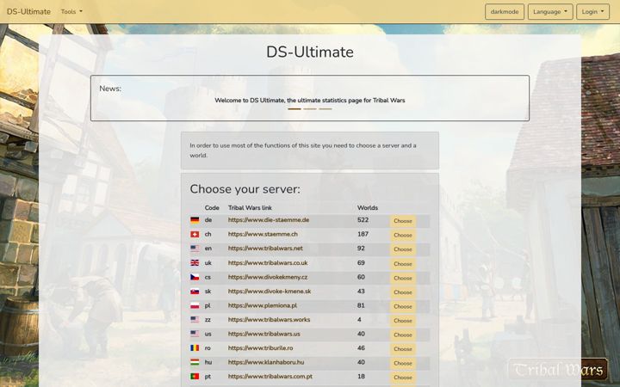The width and height of the screenshot is (620, 387).
Task: Open https://www.staemme.ch link
Action: click(263, 234)
